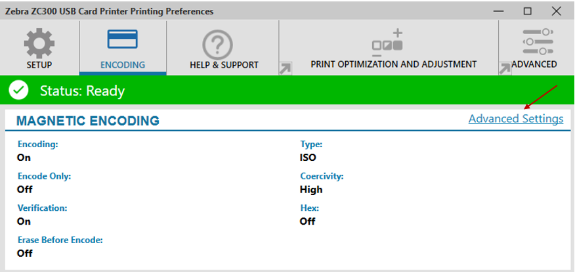The image size is (575, 272).
Task: Click the Coercivity value 'High'
Action: pyautogui.click(x=311, y=189)
